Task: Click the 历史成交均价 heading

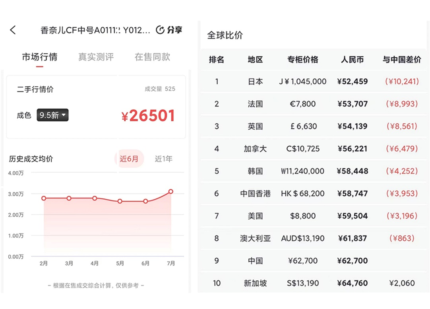Action: click(x=31, y=159)
